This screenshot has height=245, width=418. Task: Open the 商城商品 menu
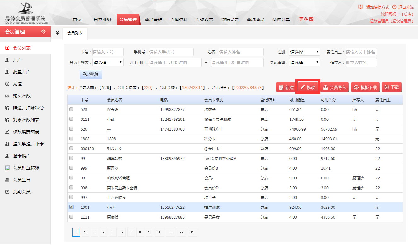pos(255,20)
